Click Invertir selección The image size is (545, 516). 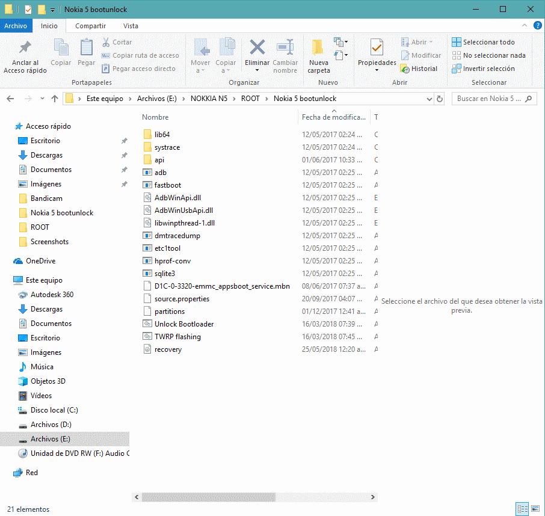[x=483, y=69]
